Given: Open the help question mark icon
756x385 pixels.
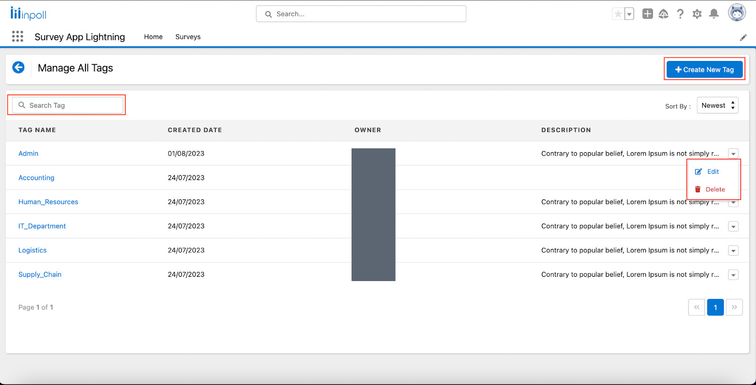Looking at the screenshot, I should tap(680, 14).
